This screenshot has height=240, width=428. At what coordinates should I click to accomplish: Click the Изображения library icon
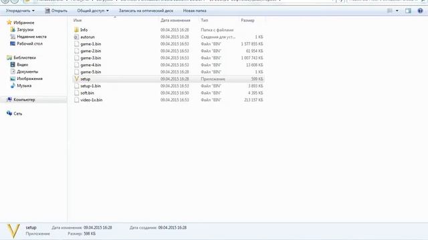click(13, 79)
